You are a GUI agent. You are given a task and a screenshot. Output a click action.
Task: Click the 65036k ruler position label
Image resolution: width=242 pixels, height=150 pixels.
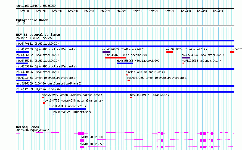218,11
